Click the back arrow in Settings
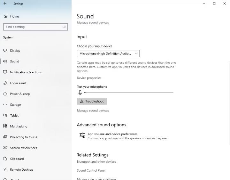This screenshot has height=180, width=230. point(5,4)
